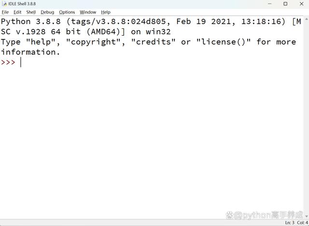The image size is (309, 226).
Task: Click the "IDLE Shell 3.8.8" title text
Action: click(22, 4)
